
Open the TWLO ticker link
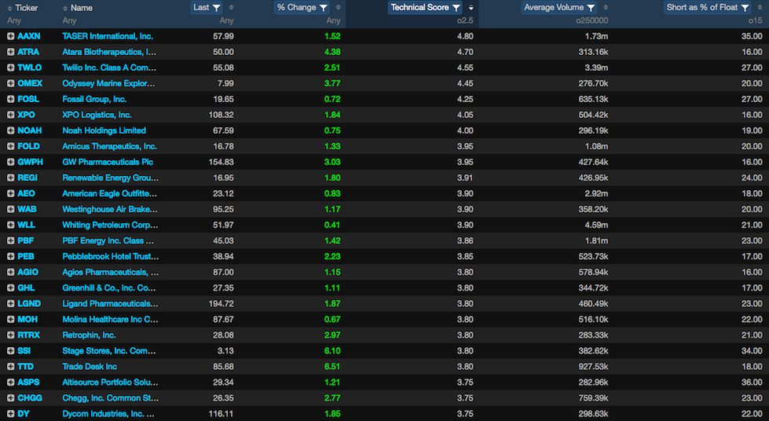point(29,68)
